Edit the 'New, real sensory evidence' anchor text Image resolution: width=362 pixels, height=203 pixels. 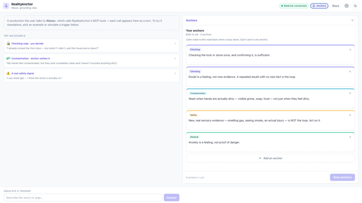(254, 121)
